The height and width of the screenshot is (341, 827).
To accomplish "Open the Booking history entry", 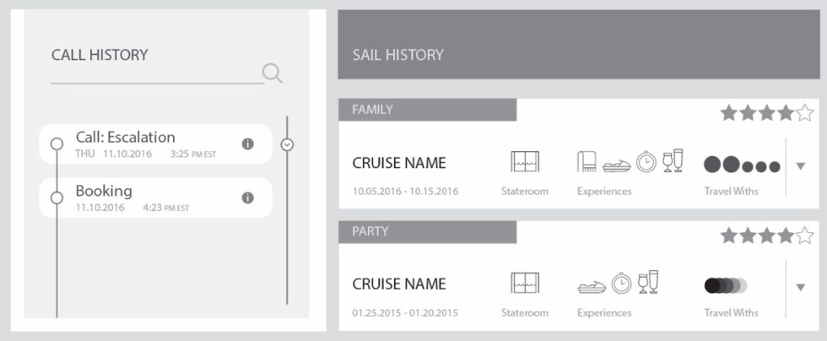I will (x=155, y=198).
